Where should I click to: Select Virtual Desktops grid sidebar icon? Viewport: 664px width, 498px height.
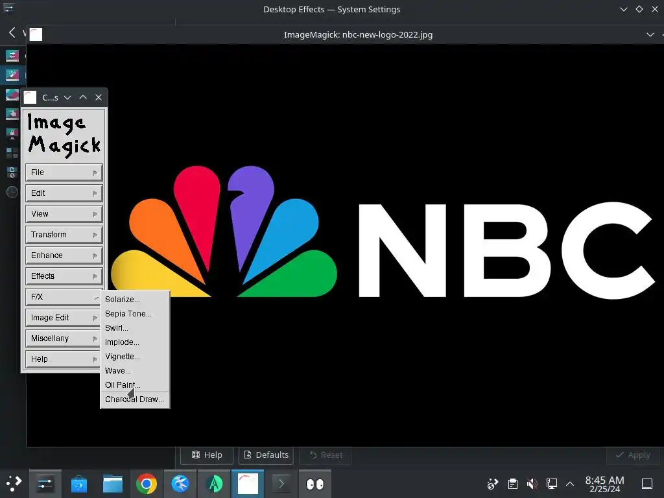point(12,153)
